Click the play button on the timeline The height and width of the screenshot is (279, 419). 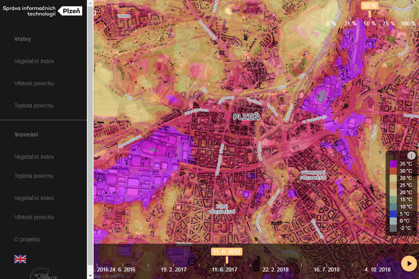(409, 264)
